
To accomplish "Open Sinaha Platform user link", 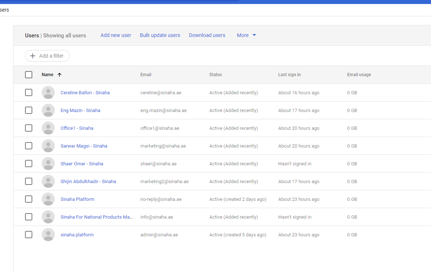I will click(77, 199).
